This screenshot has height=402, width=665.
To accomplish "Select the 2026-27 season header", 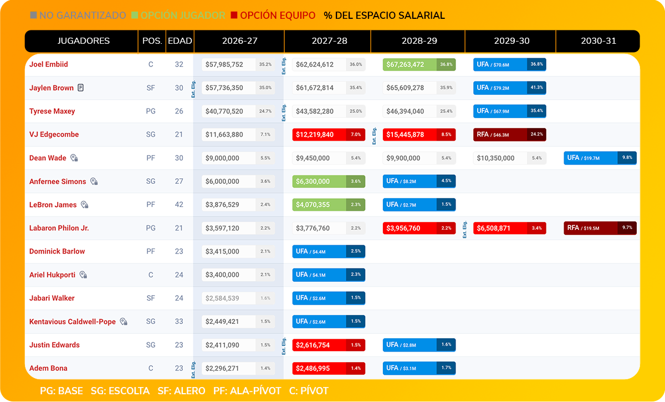I will point(239,41).
